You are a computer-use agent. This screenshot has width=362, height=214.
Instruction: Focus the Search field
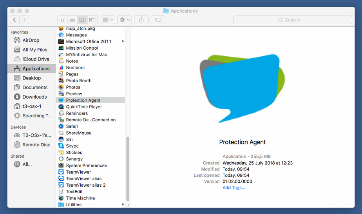click(x=293, y=20)
